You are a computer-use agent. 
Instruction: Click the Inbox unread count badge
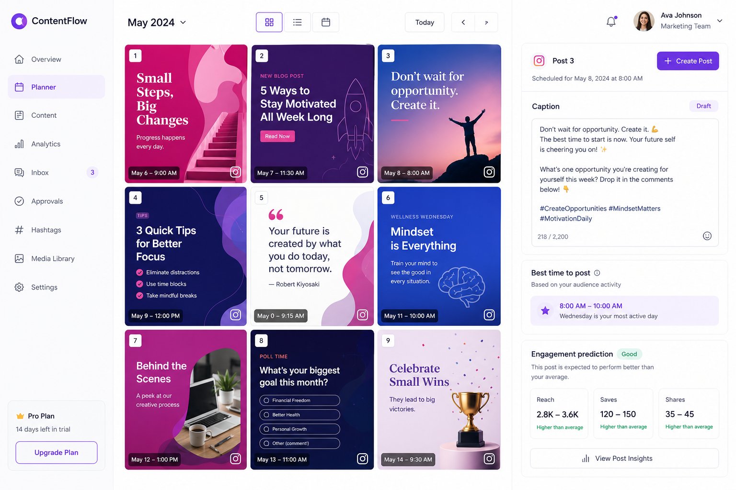pos(92,172)
